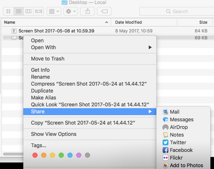Click the Date Modified column header
The image size is (214, 169).
click(x=128, y=22)
